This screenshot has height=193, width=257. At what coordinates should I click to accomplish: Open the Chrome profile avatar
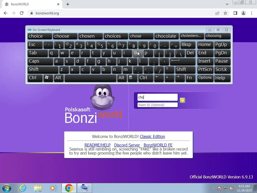click(243, 13)
